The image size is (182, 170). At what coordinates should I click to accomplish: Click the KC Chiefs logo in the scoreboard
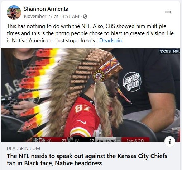tap(42, 140)
